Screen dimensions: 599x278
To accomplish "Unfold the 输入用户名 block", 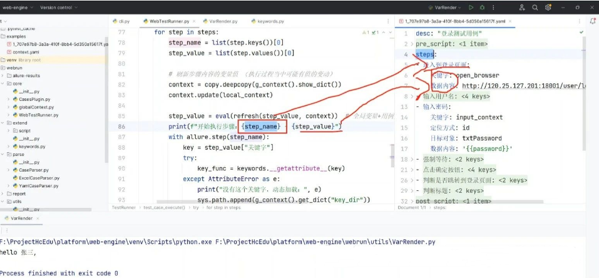I will [x=412, y=97].
